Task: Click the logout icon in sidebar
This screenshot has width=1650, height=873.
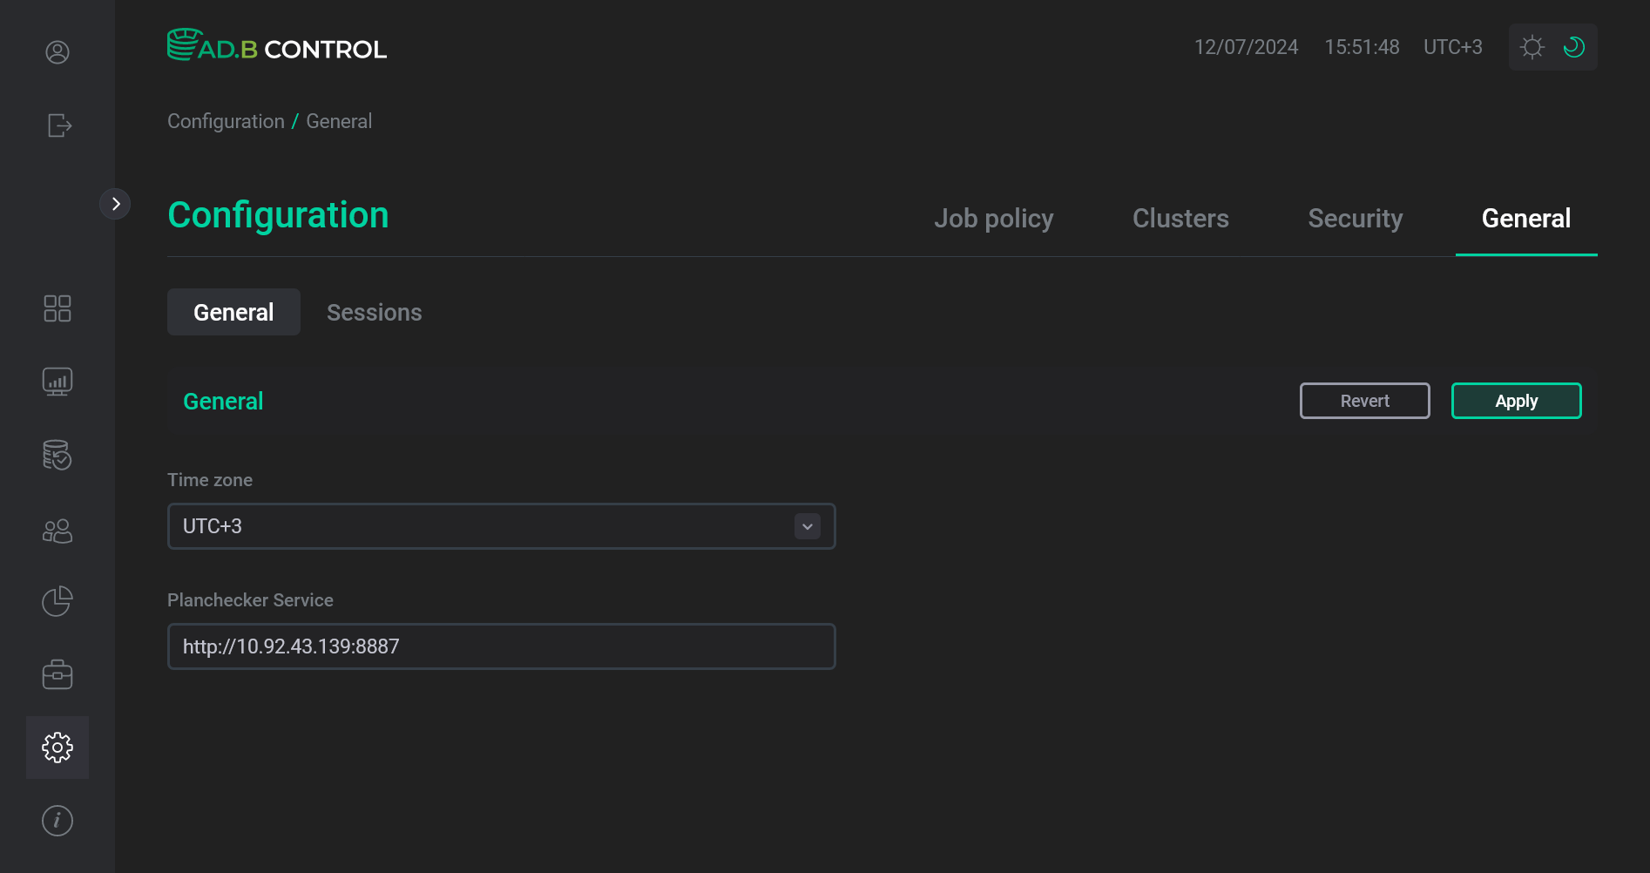Action: pyautogui.click(x=58, y=125)
